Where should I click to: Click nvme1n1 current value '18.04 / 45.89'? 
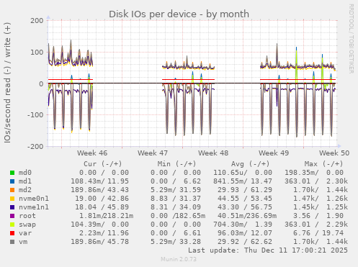coord(102,207)
